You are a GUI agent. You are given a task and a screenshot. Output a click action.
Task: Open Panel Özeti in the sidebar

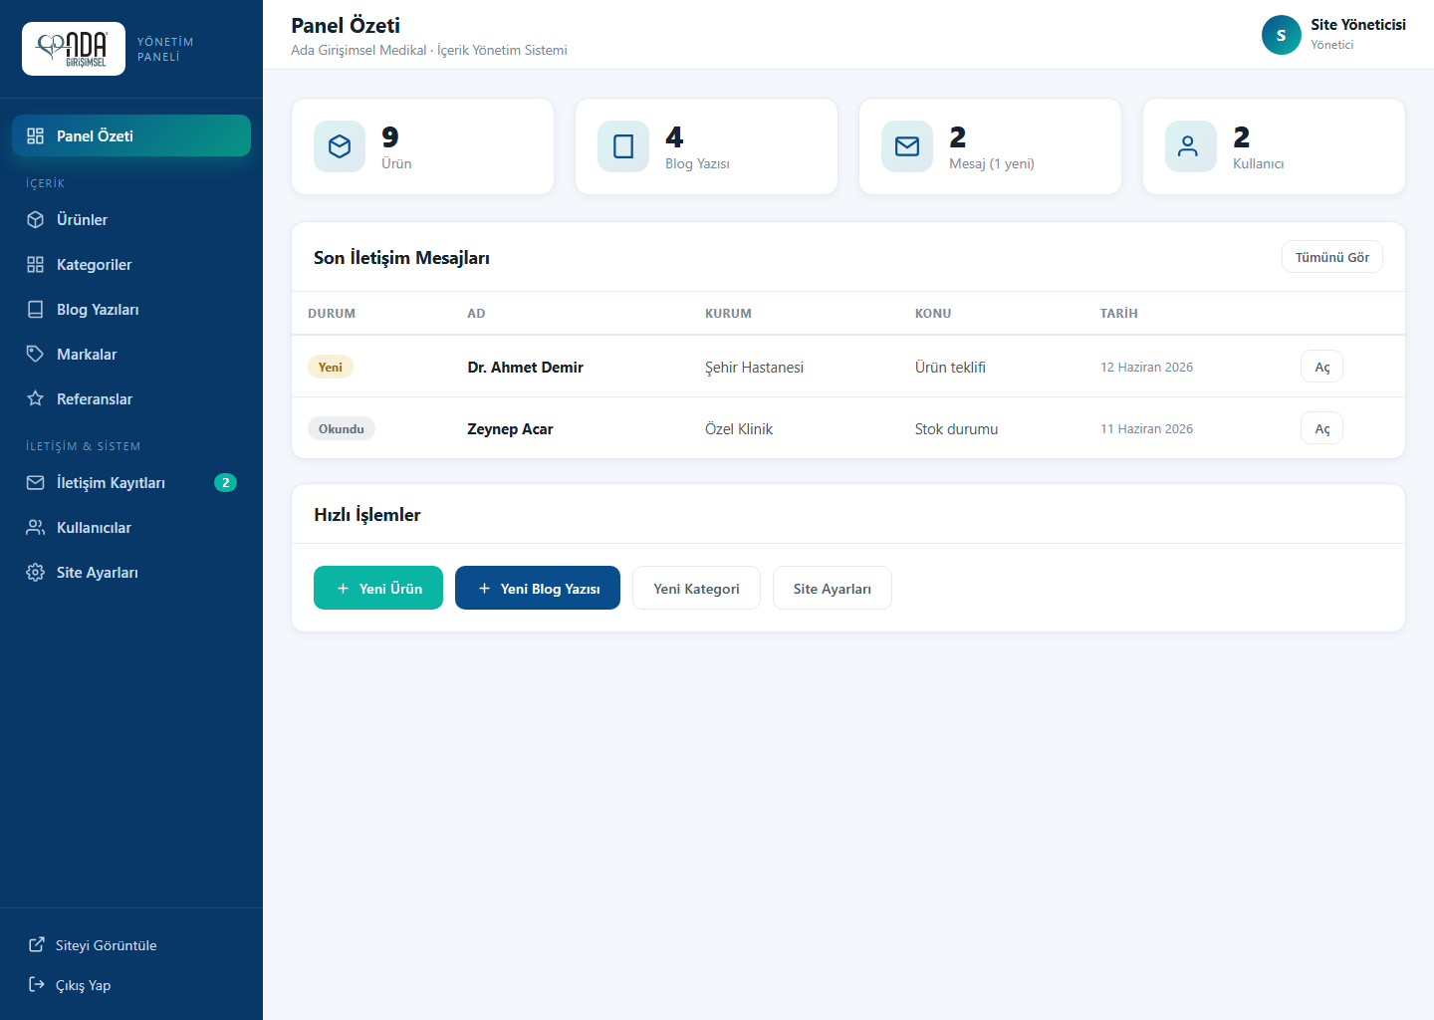click(x=131, y=135)
